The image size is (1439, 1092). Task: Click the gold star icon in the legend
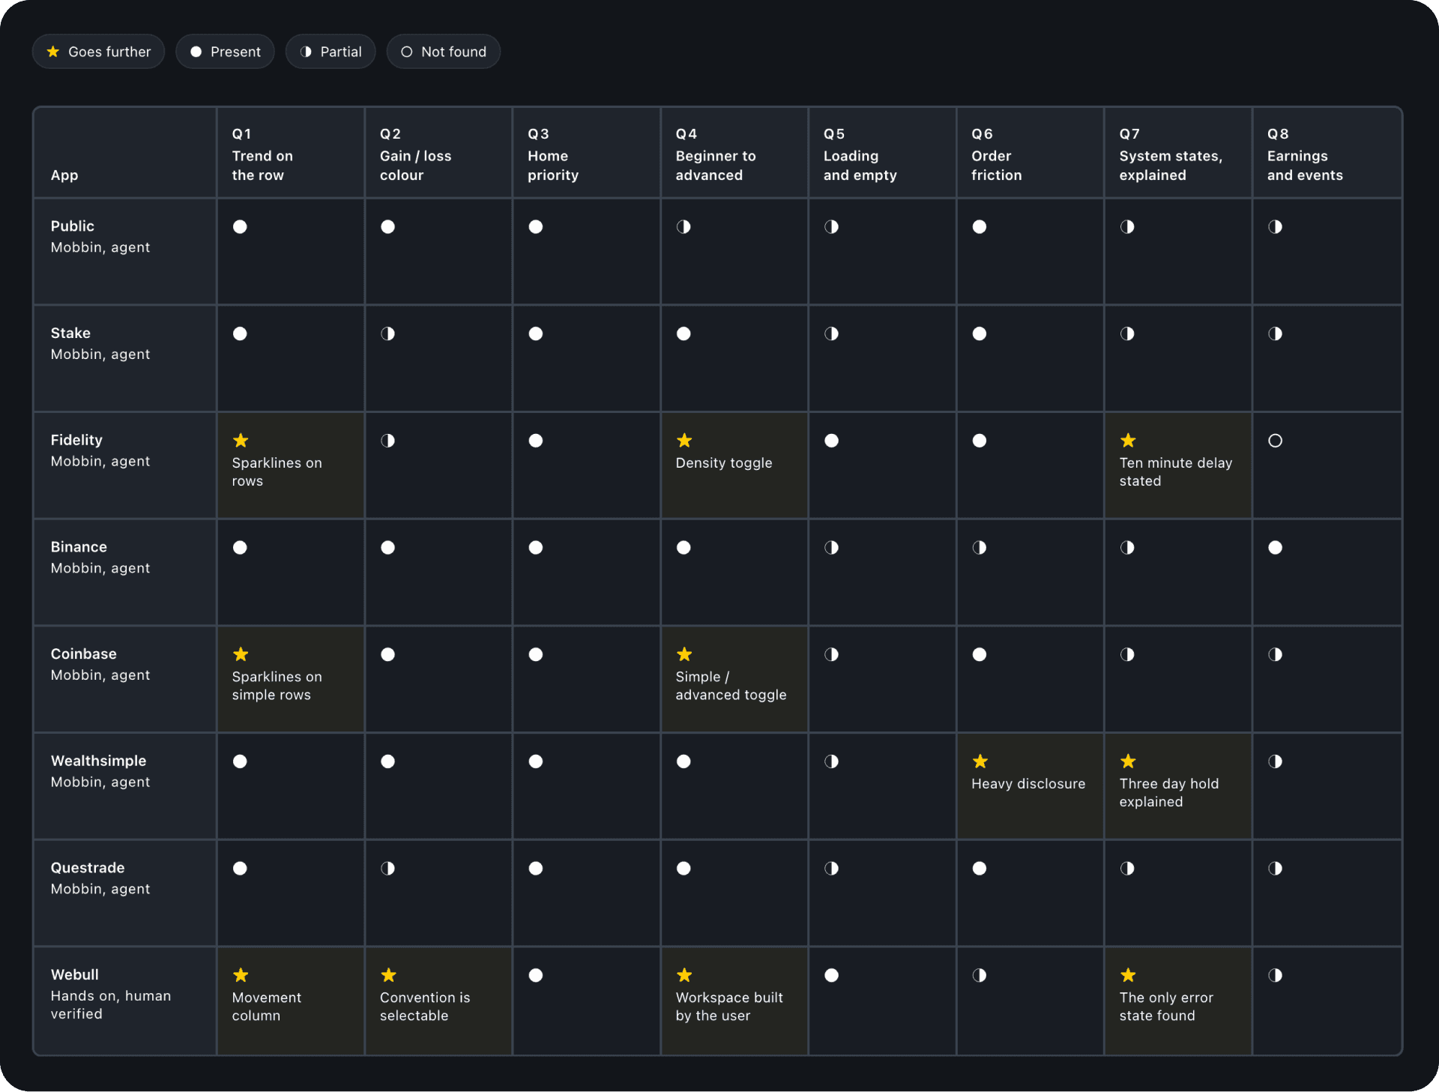point(53,52)
